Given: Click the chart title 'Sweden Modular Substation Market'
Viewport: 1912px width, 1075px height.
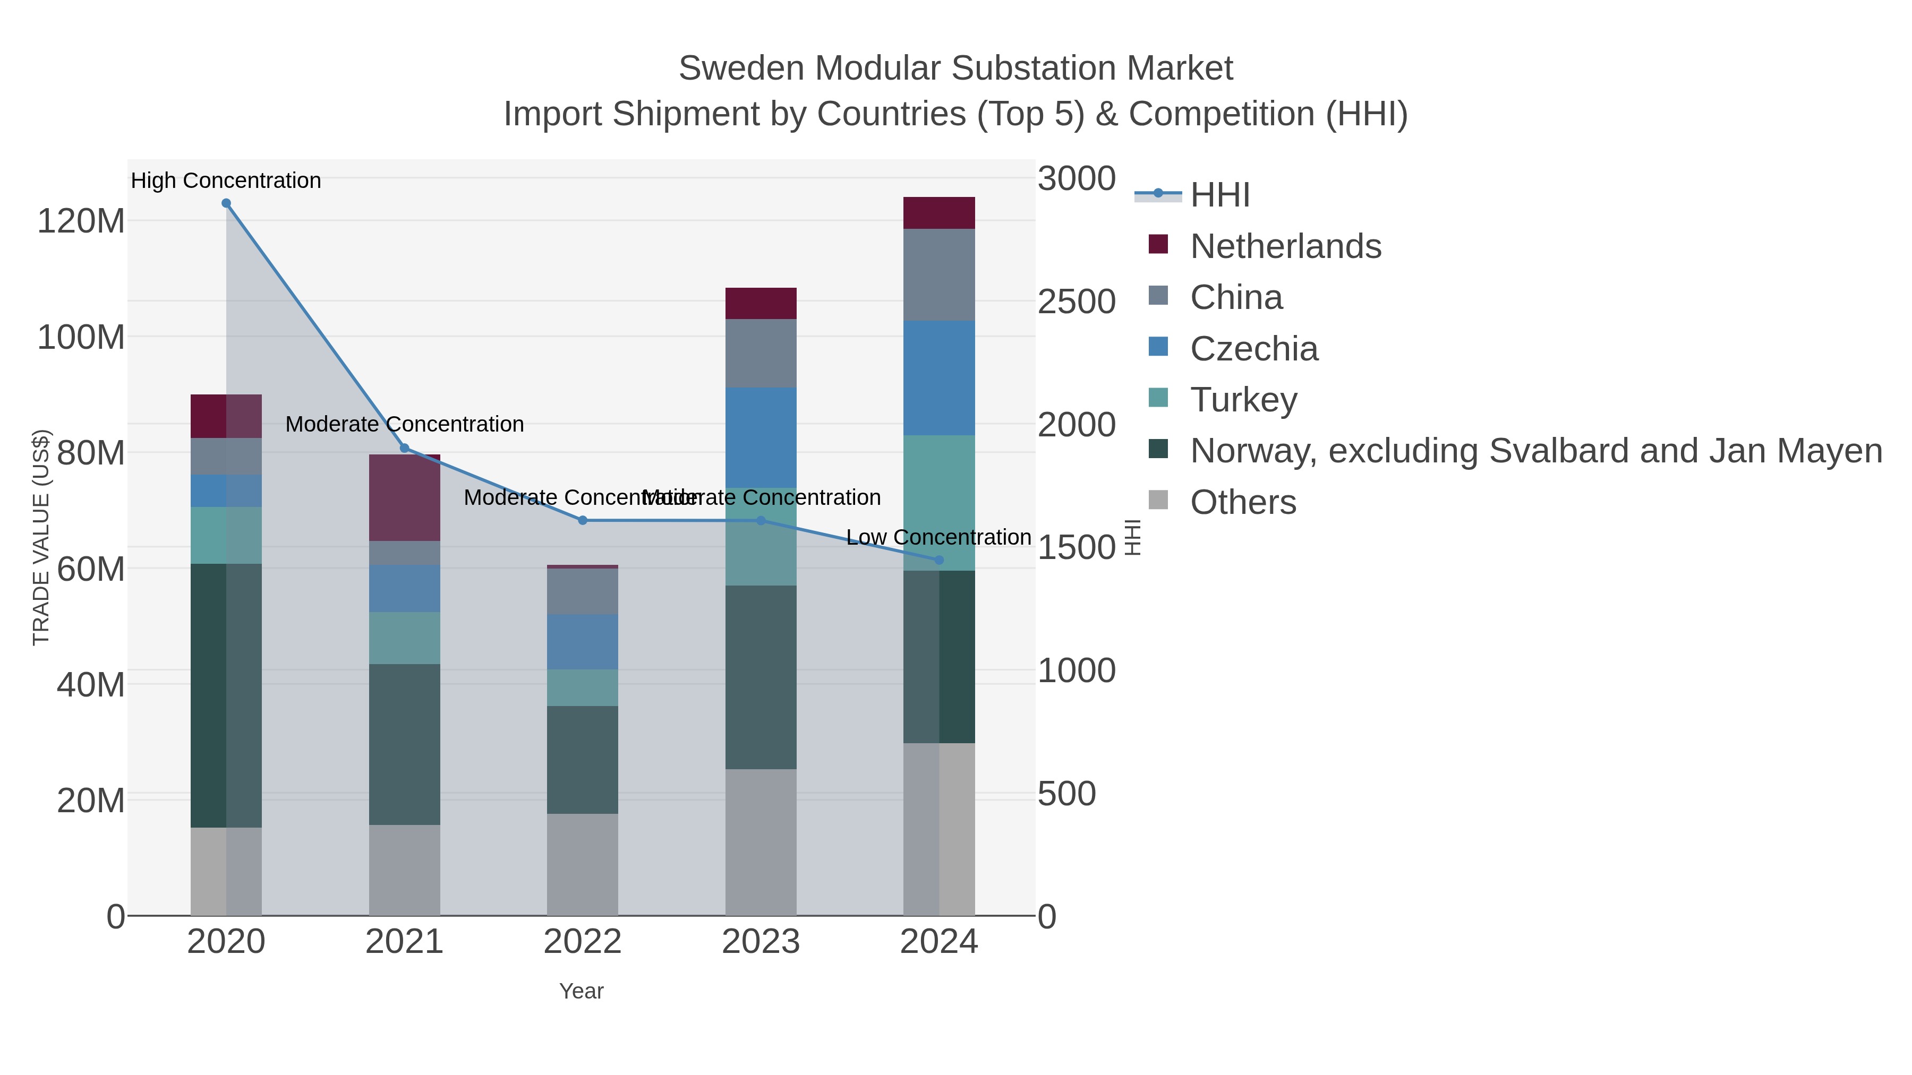Looking at the screenshot, I should (956, 68).
